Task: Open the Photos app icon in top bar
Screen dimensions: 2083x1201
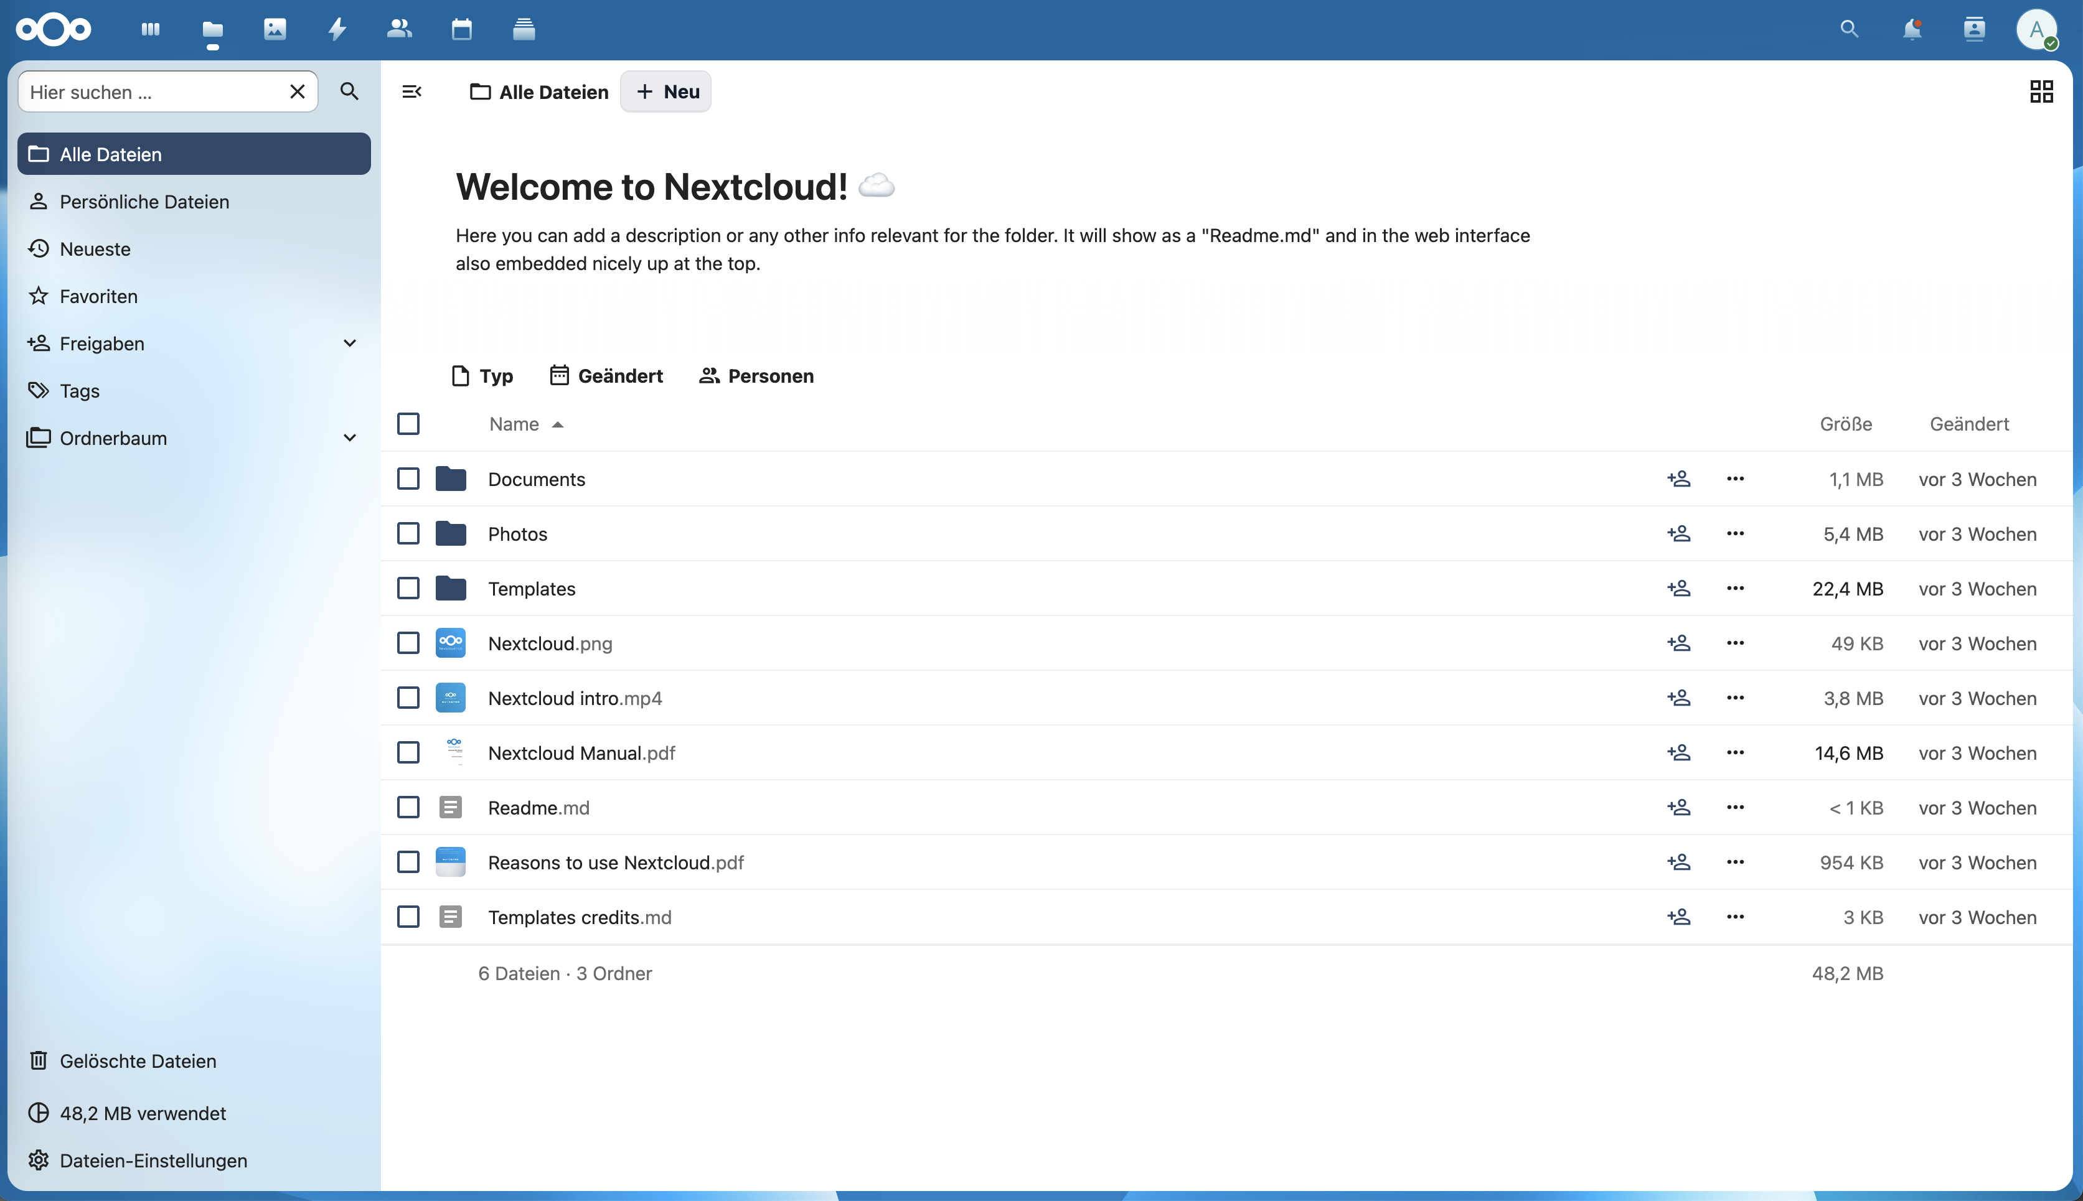Action: [275, 30]
